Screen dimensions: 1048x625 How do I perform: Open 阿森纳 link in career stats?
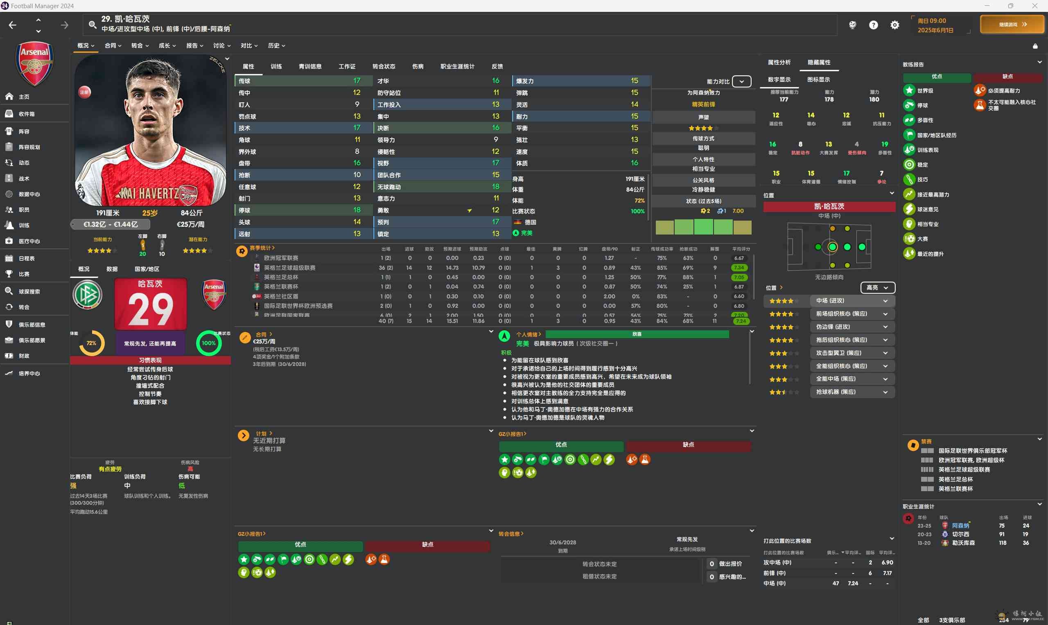[960, 525]
